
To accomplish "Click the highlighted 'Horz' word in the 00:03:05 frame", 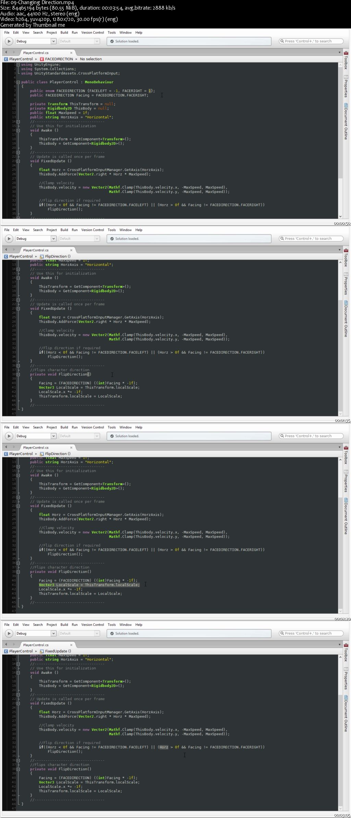I will [x=164, y=747].
